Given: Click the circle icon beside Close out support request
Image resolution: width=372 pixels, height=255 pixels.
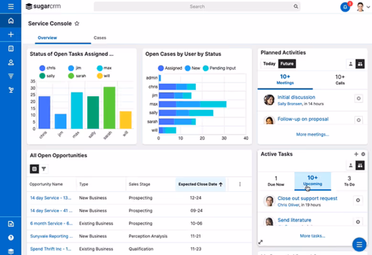Looking at the screenshot, I should coord(358,200).
